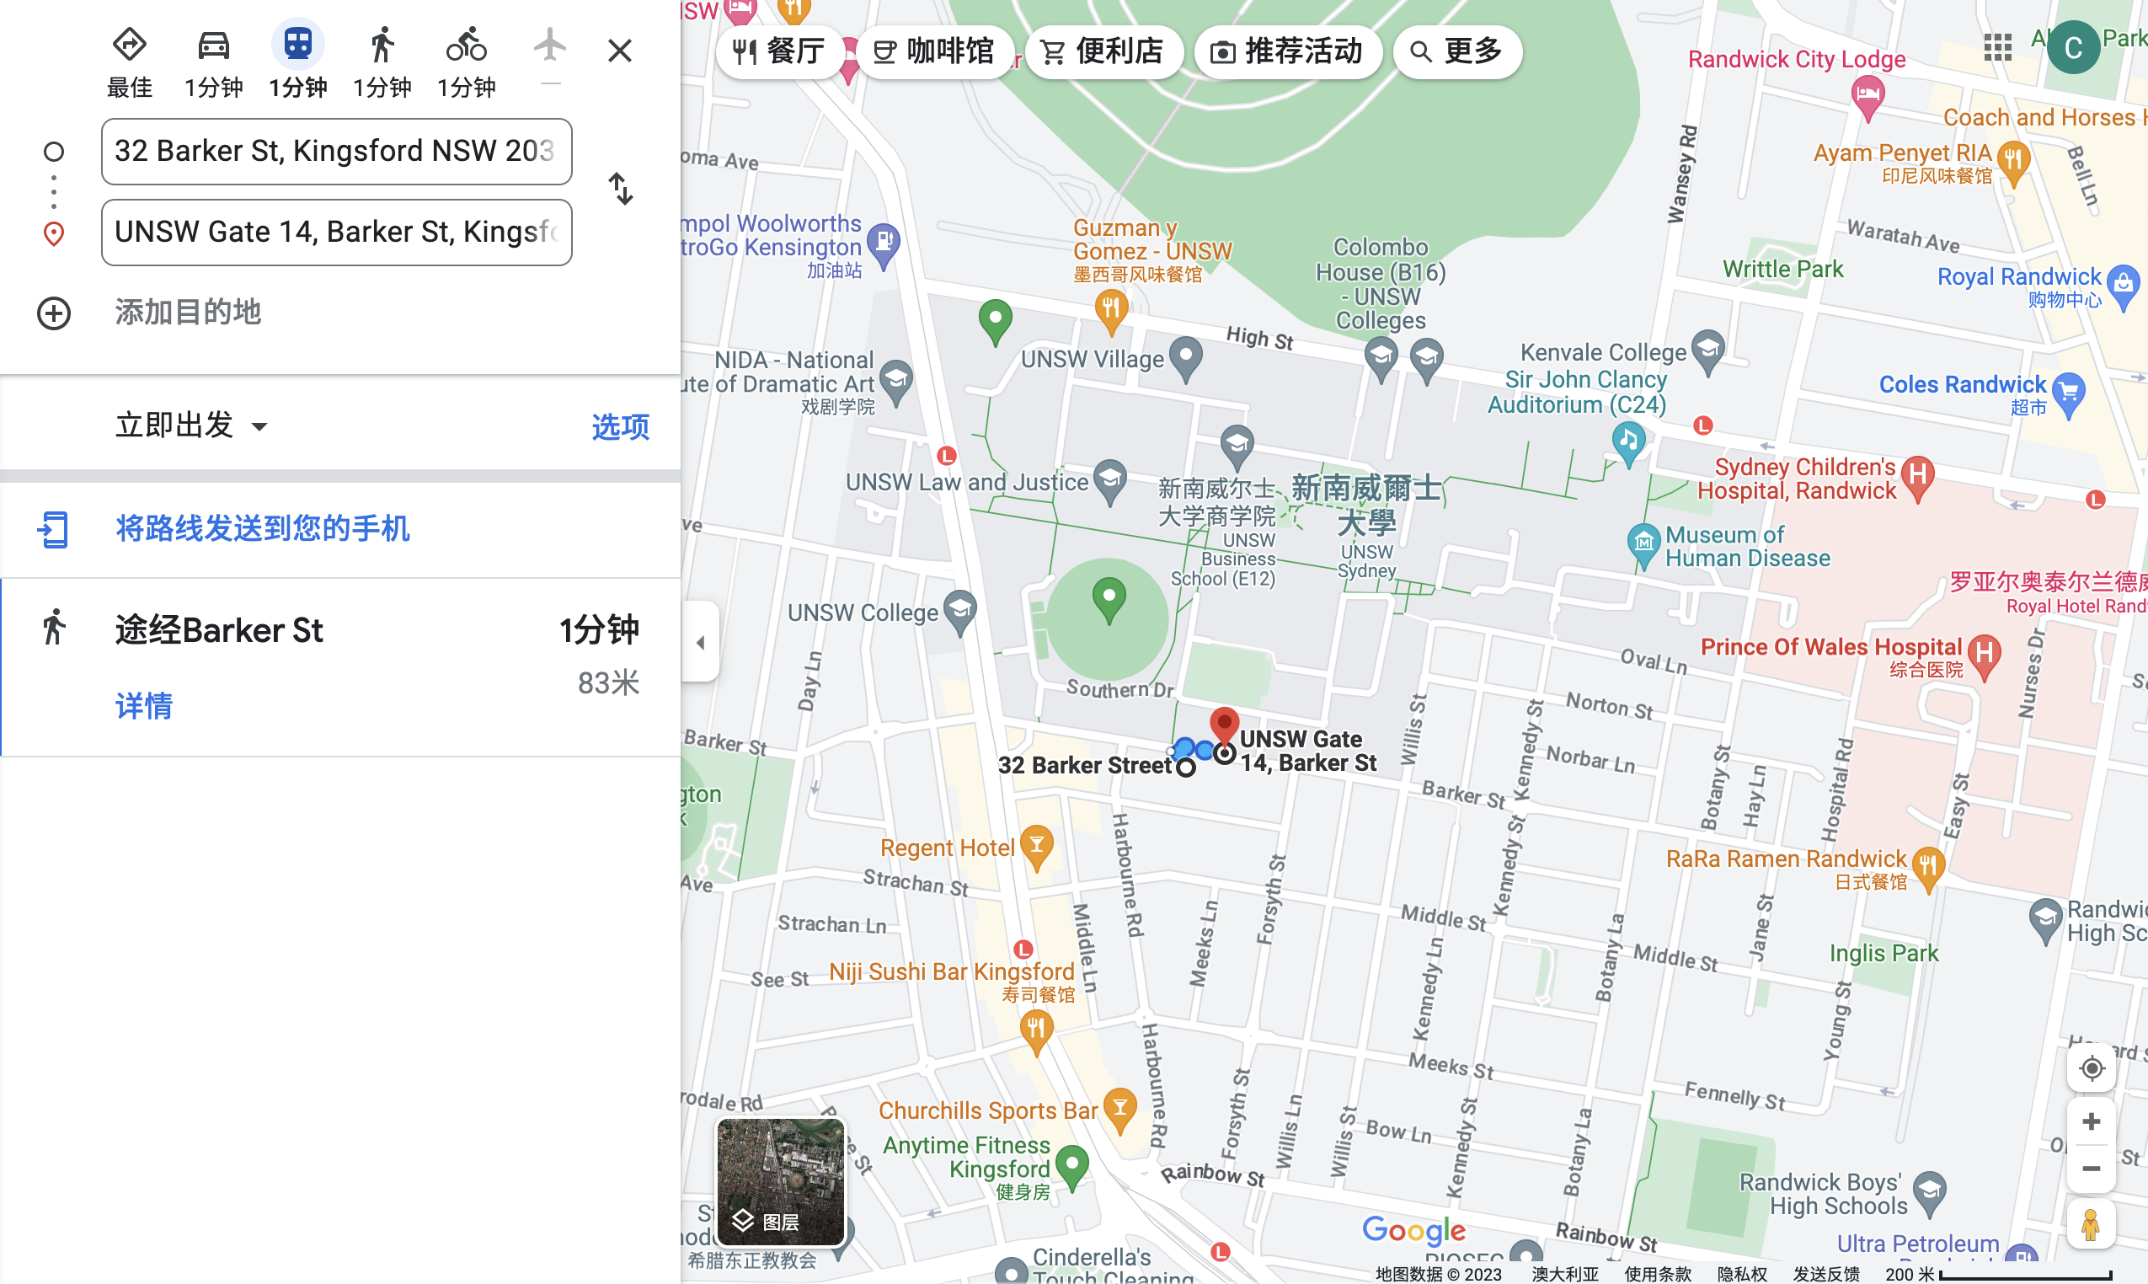Click the UNSW Village map marker
The height and width of the screenshot is (1284, 2148).
[1185, 357]
